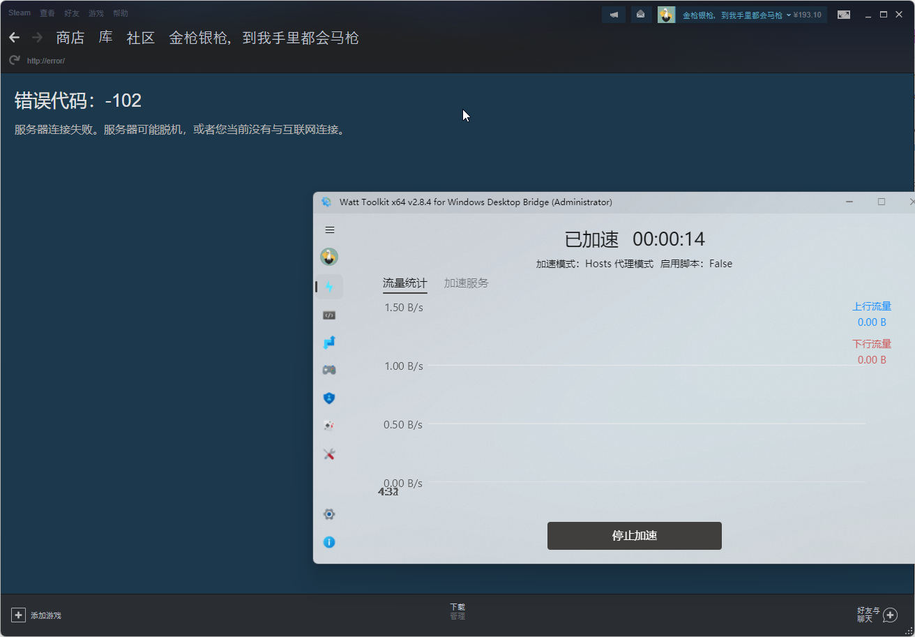This screenshot has height=637, width=915.
Task: Reload the Steam error page
Action: point(15,61)
